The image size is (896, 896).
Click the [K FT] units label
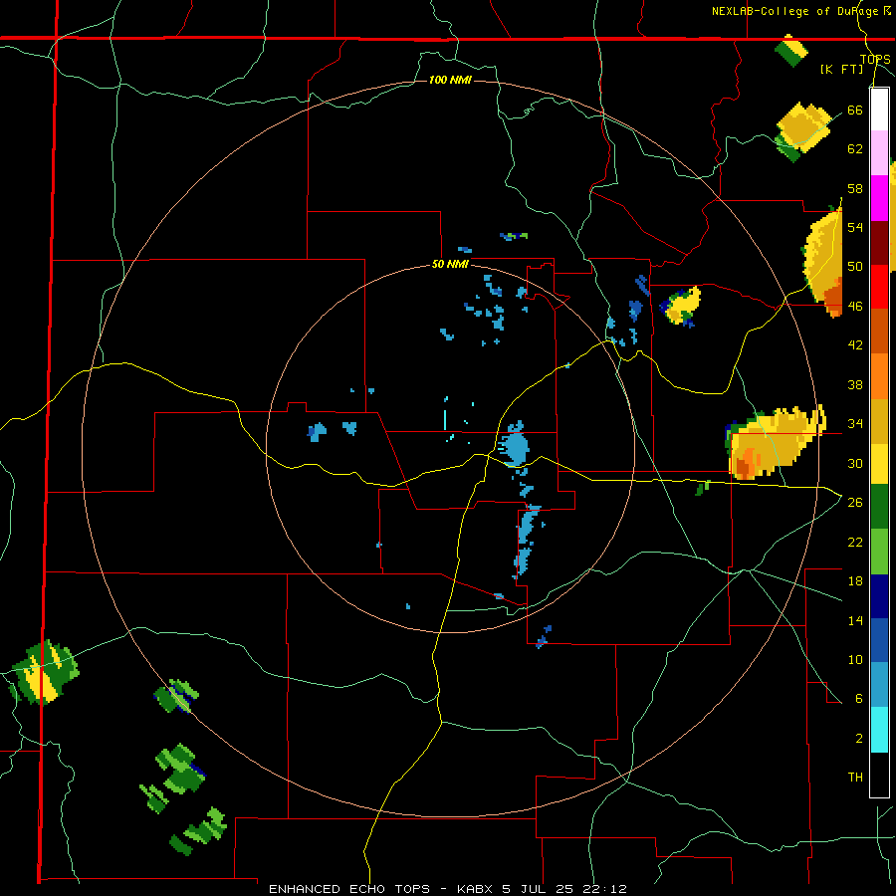point(841,70)
